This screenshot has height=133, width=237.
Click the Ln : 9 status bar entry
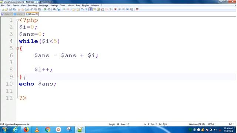146,124
